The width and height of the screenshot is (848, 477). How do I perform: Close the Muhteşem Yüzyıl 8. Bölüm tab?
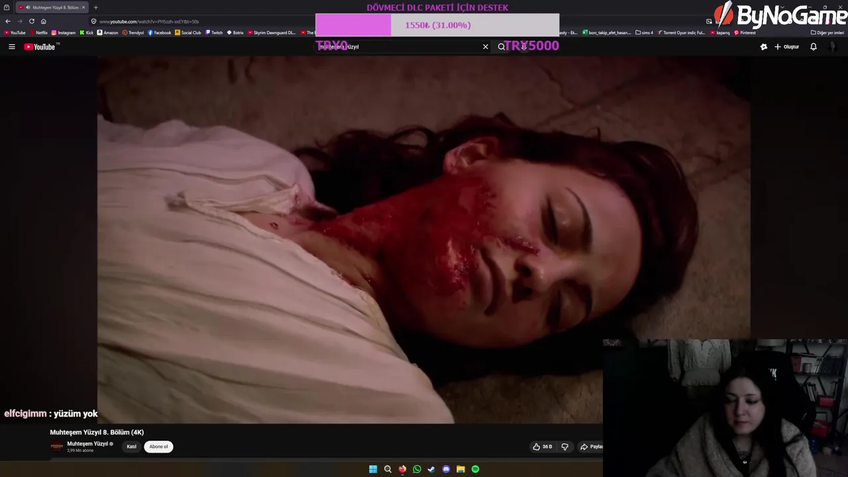pyautogui.click(x=83, y=7)
